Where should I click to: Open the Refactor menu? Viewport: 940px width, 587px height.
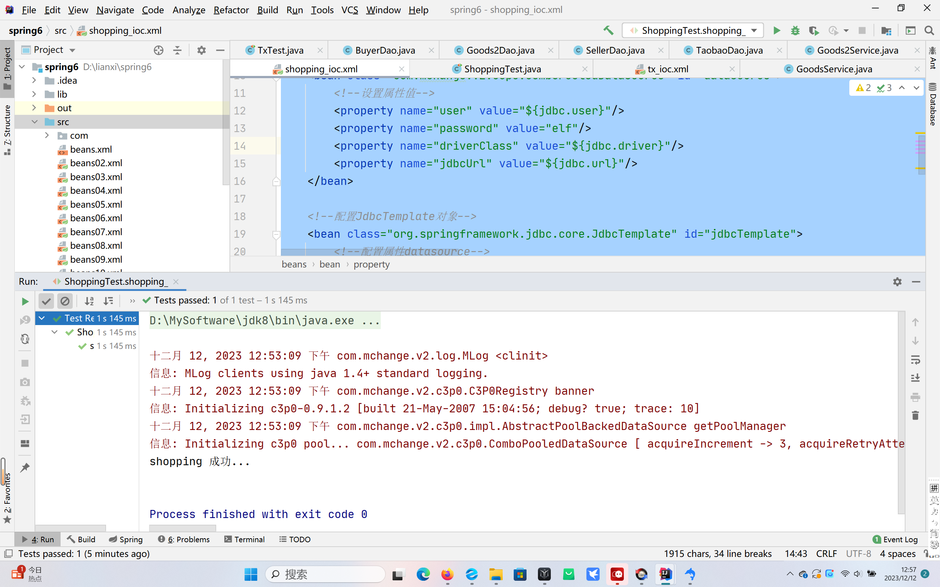(231, 10)
